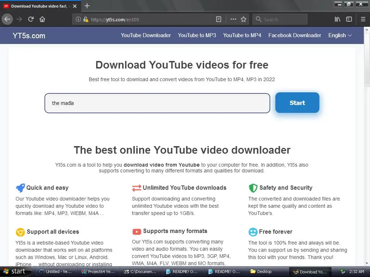Click the 'Support all devices' heading

tap(53, 232)
